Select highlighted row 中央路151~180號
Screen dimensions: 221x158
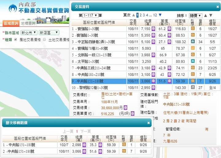point(146,81)
